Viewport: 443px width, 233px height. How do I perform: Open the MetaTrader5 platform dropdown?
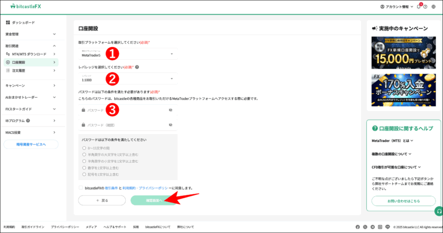pos(128,54)
